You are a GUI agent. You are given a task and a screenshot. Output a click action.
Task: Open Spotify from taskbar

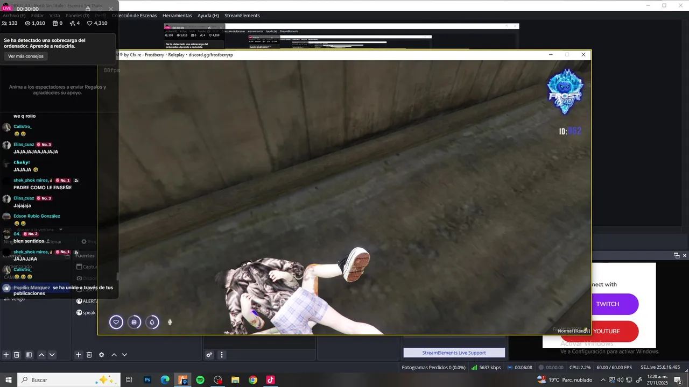(200, 380)
